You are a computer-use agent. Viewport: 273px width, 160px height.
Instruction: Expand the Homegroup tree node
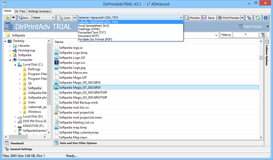click(10, 51)
